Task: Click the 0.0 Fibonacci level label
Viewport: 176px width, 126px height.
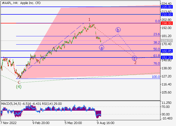Action: [157, 21]
